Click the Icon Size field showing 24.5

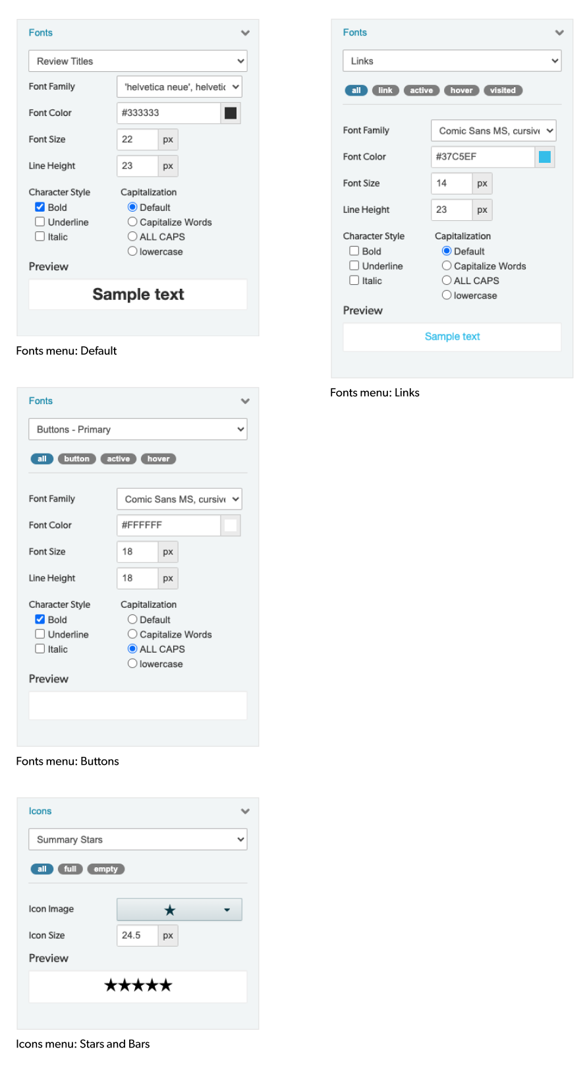[137, 935]
